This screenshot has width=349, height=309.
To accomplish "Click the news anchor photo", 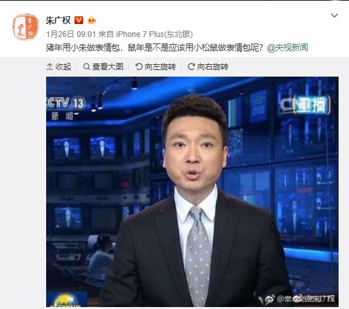I will [192, 192].
